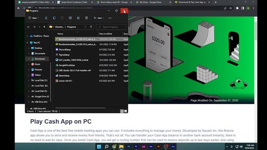Open Photoshop from the taskbar
This screenshot has width=267, height=150.
(129, 146)
